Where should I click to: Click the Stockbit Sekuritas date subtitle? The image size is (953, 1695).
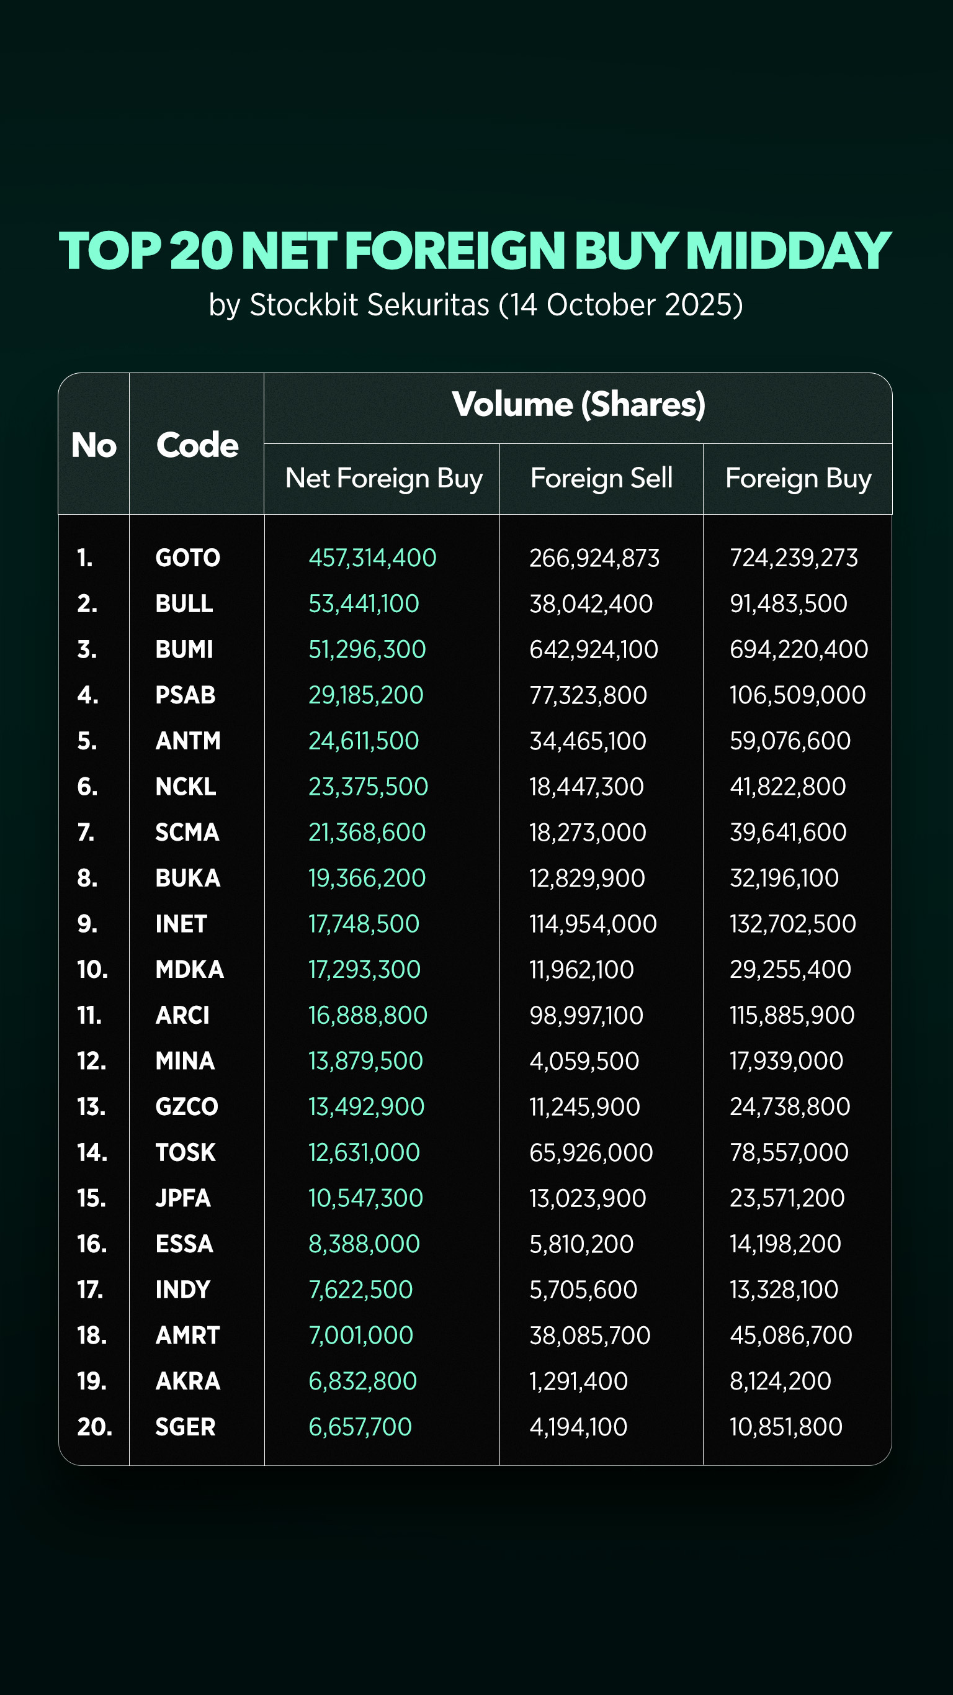tap(475, 305)
